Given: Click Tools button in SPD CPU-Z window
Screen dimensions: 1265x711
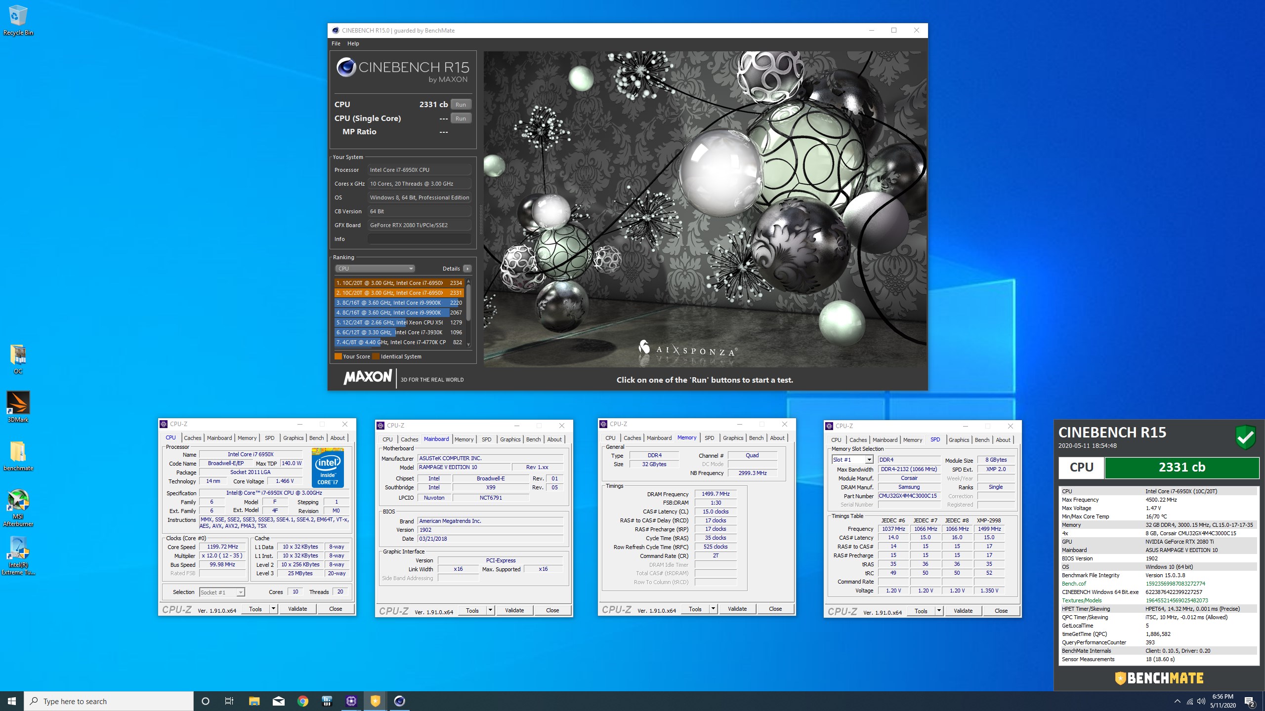Looking at the screenshot, I should pos(921,611).
